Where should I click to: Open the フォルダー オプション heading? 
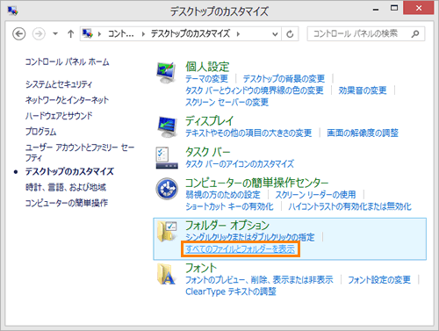(x=227, y=226)
